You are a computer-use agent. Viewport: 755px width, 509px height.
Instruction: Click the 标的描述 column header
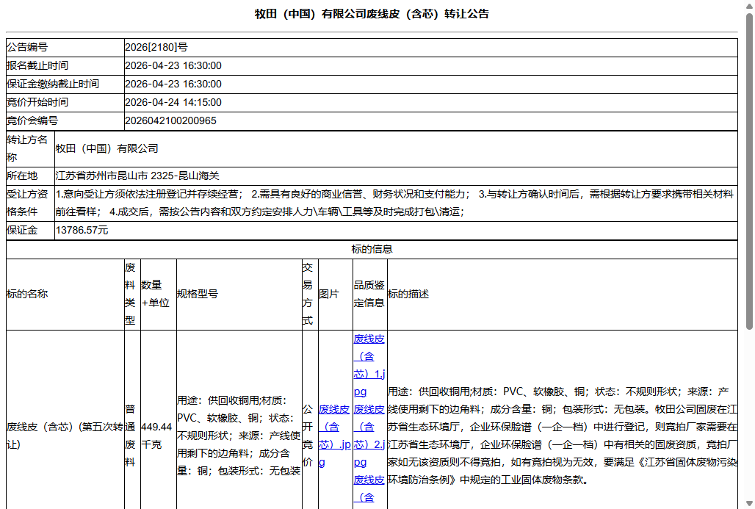click(x=563, y=295)
